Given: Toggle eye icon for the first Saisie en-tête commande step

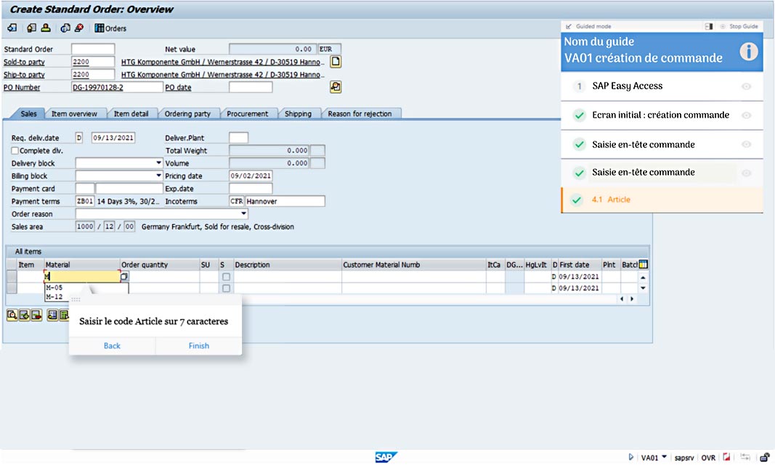Looking at the screenshot, I should [x=747, y=144].
